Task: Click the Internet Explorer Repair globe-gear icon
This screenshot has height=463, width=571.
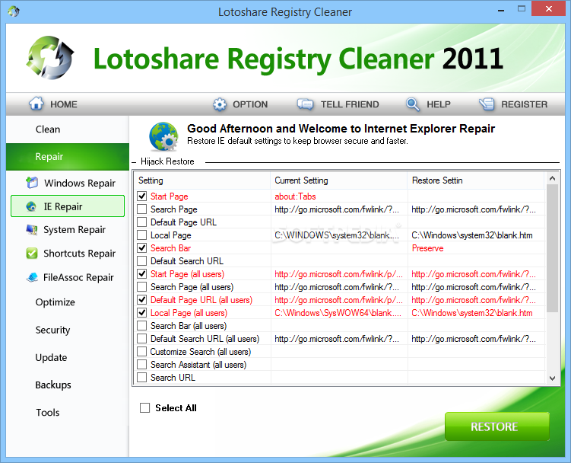Action: pos(164,136)
